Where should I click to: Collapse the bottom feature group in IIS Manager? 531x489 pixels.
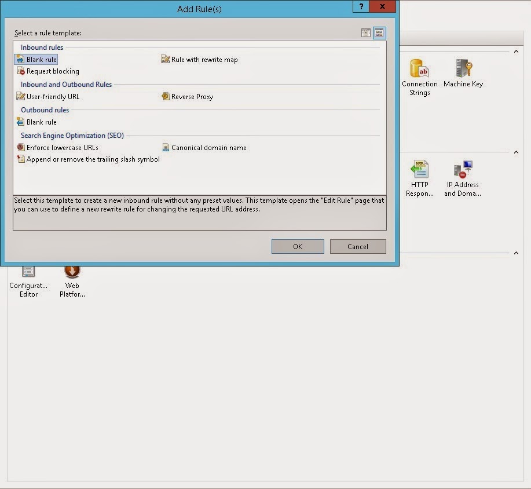pyautogui.click(x=516, y=253)
